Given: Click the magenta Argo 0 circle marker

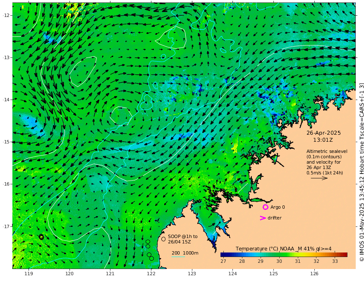Looking at the screenshot, I should pos(266,207).
